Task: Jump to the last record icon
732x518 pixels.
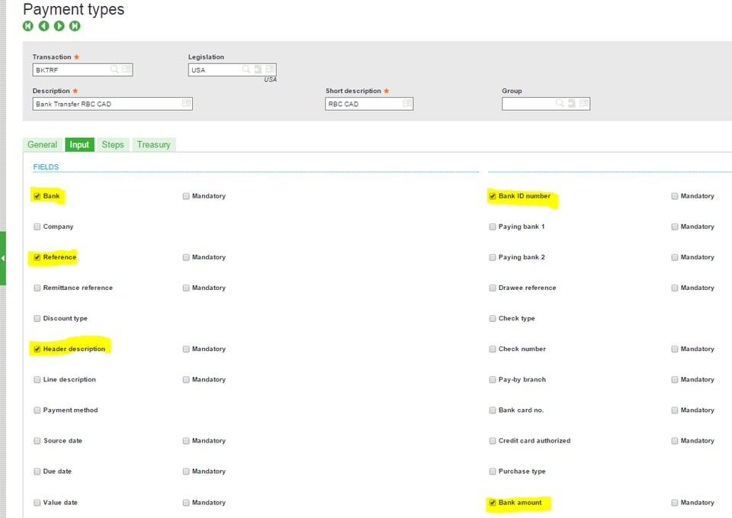Action: (75, 25)
